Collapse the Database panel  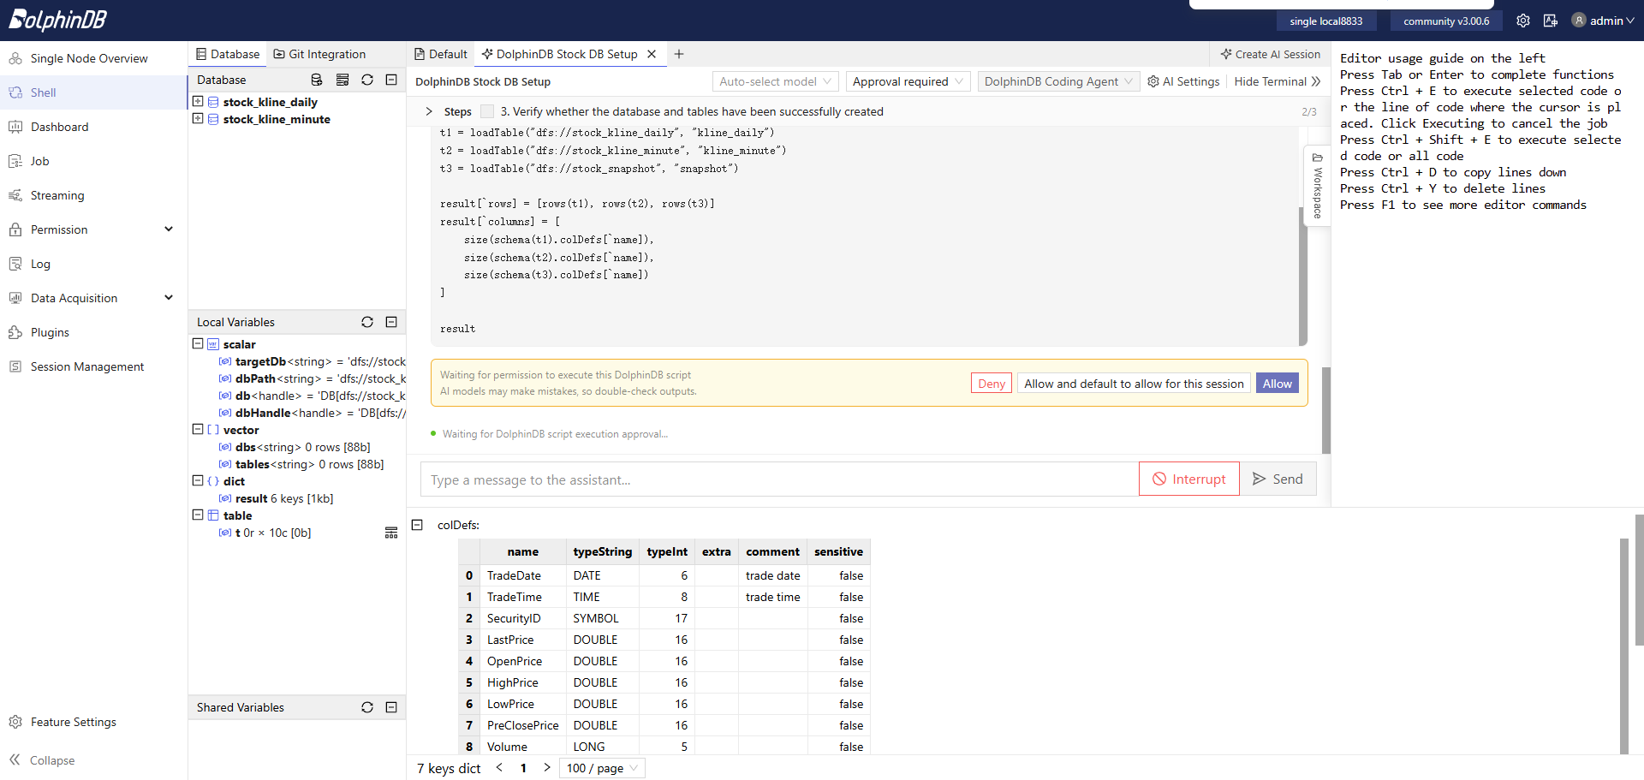pos(391,80)
